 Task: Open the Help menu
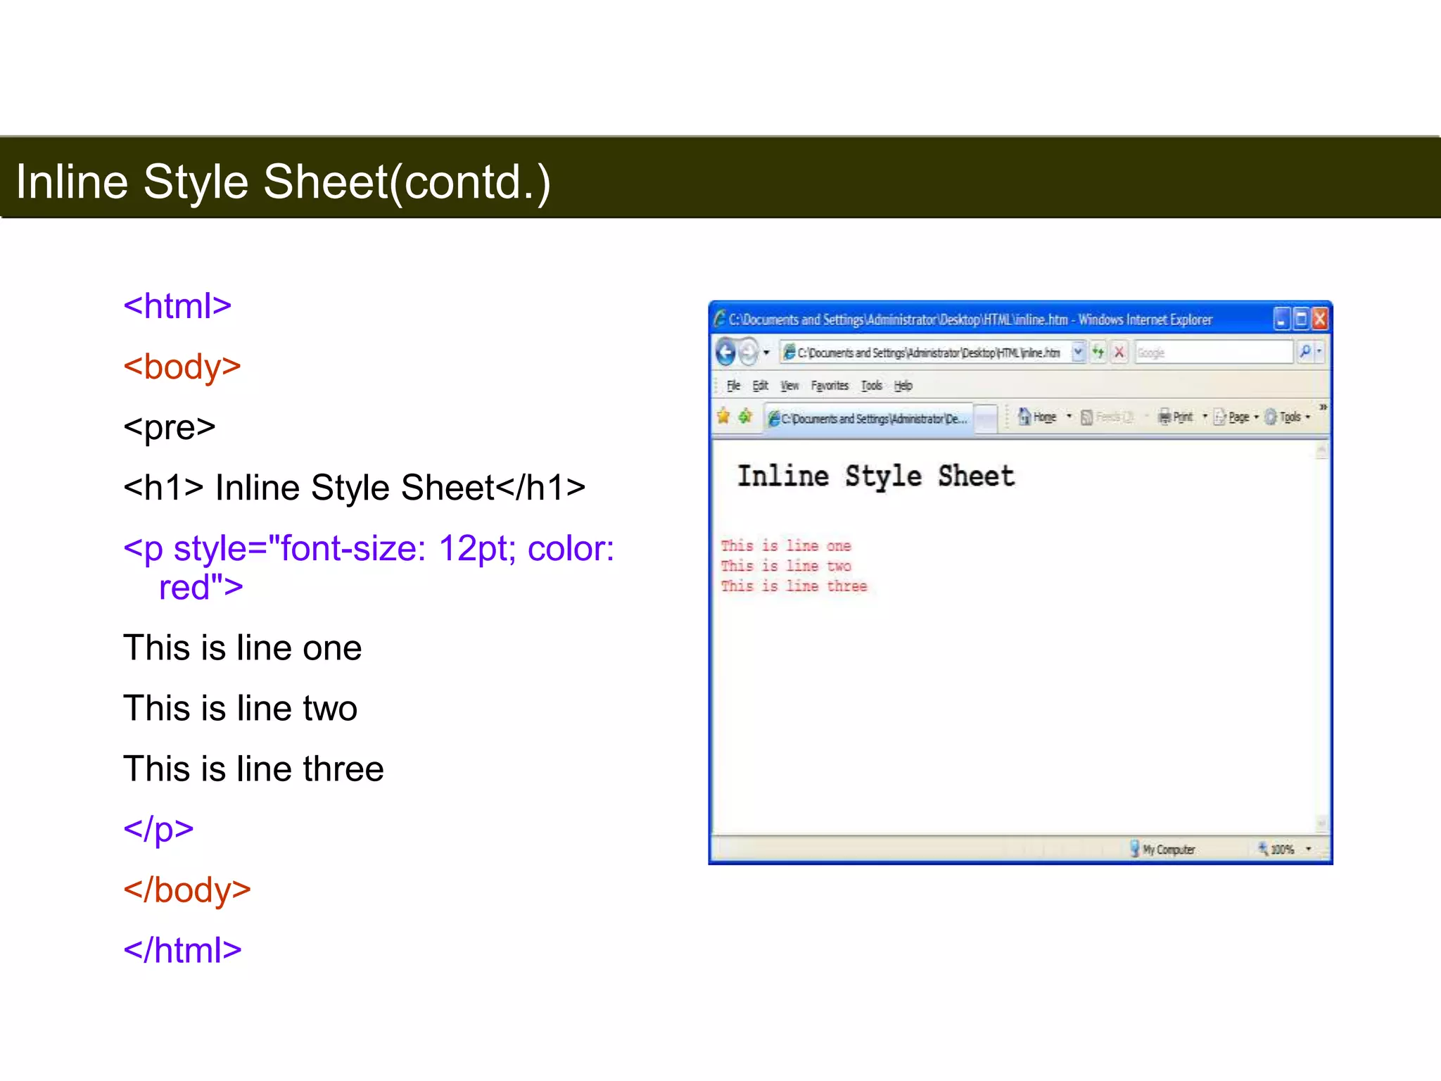click(x=903, y=386)
